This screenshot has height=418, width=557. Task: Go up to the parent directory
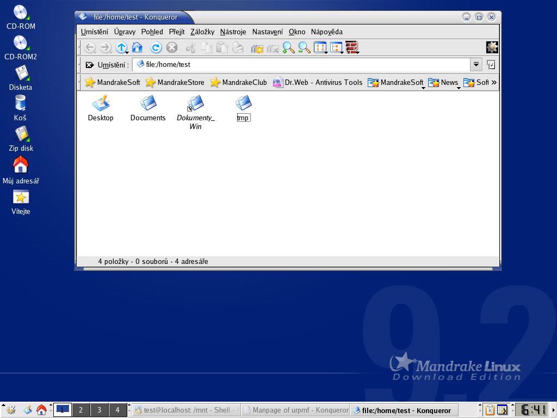tap(121, 47)
